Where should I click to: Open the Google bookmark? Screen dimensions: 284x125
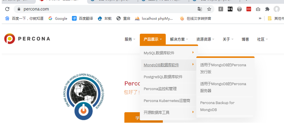[58, 18]
